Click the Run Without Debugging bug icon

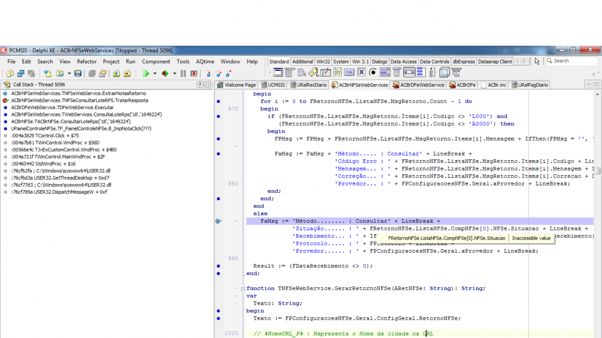click(165, 73)
